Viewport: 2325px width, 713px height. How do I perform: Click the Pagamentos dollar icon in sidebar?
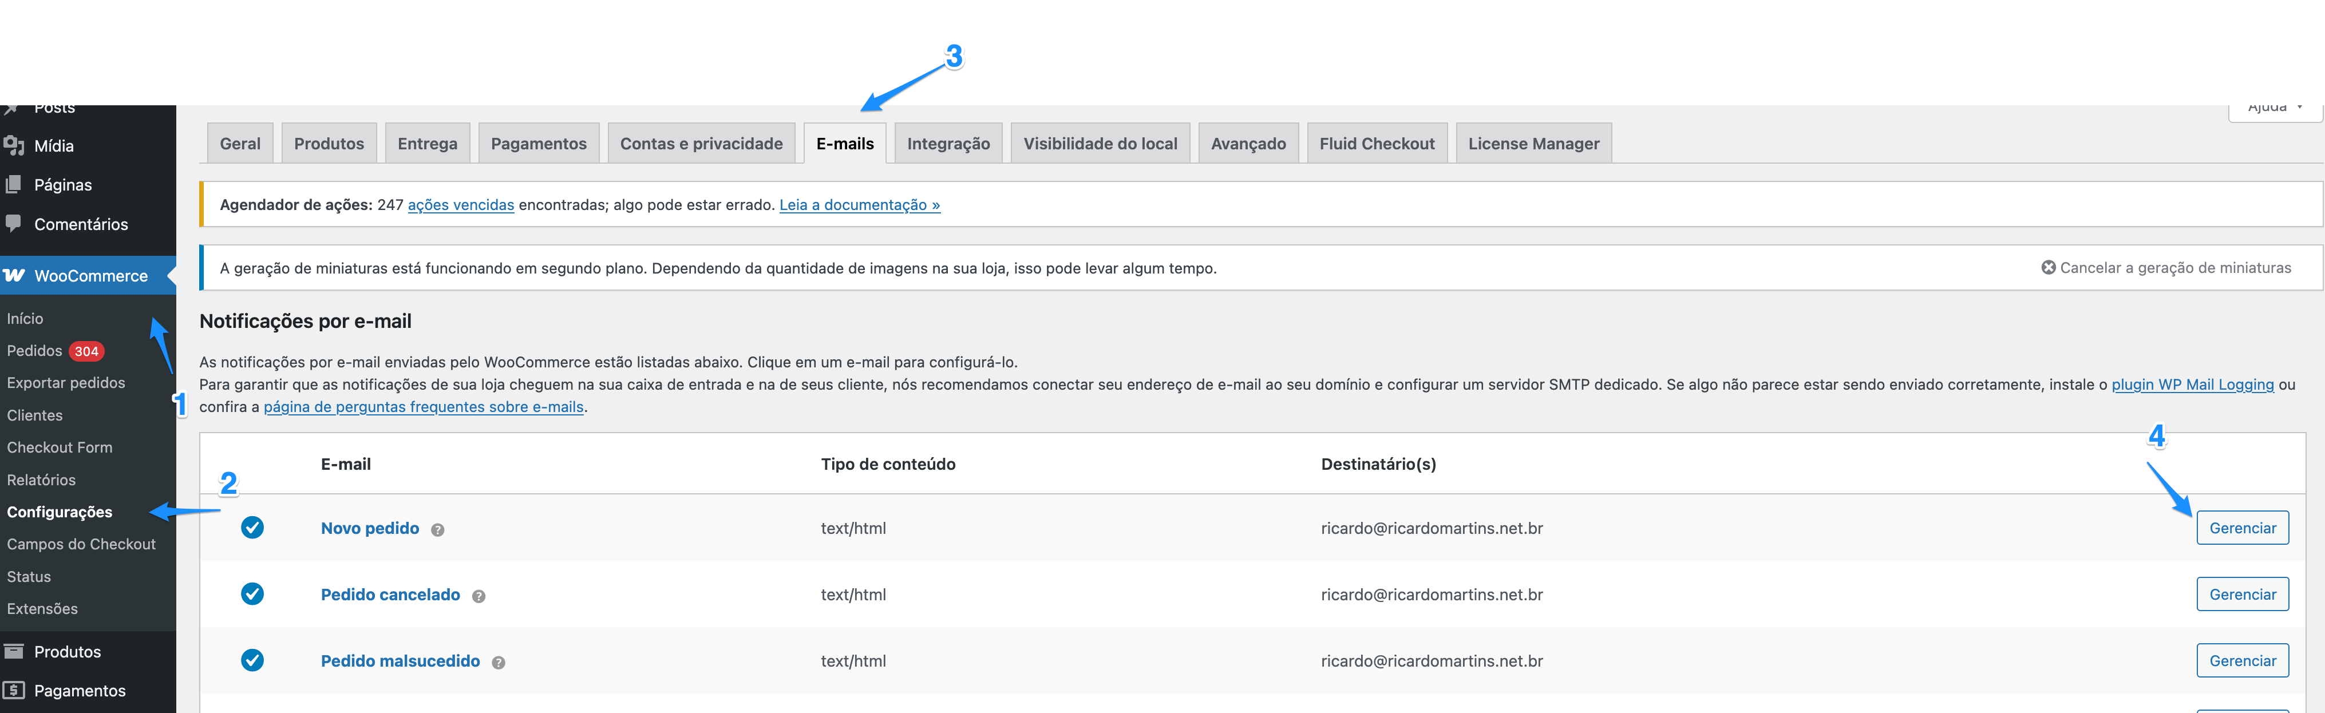14,691
